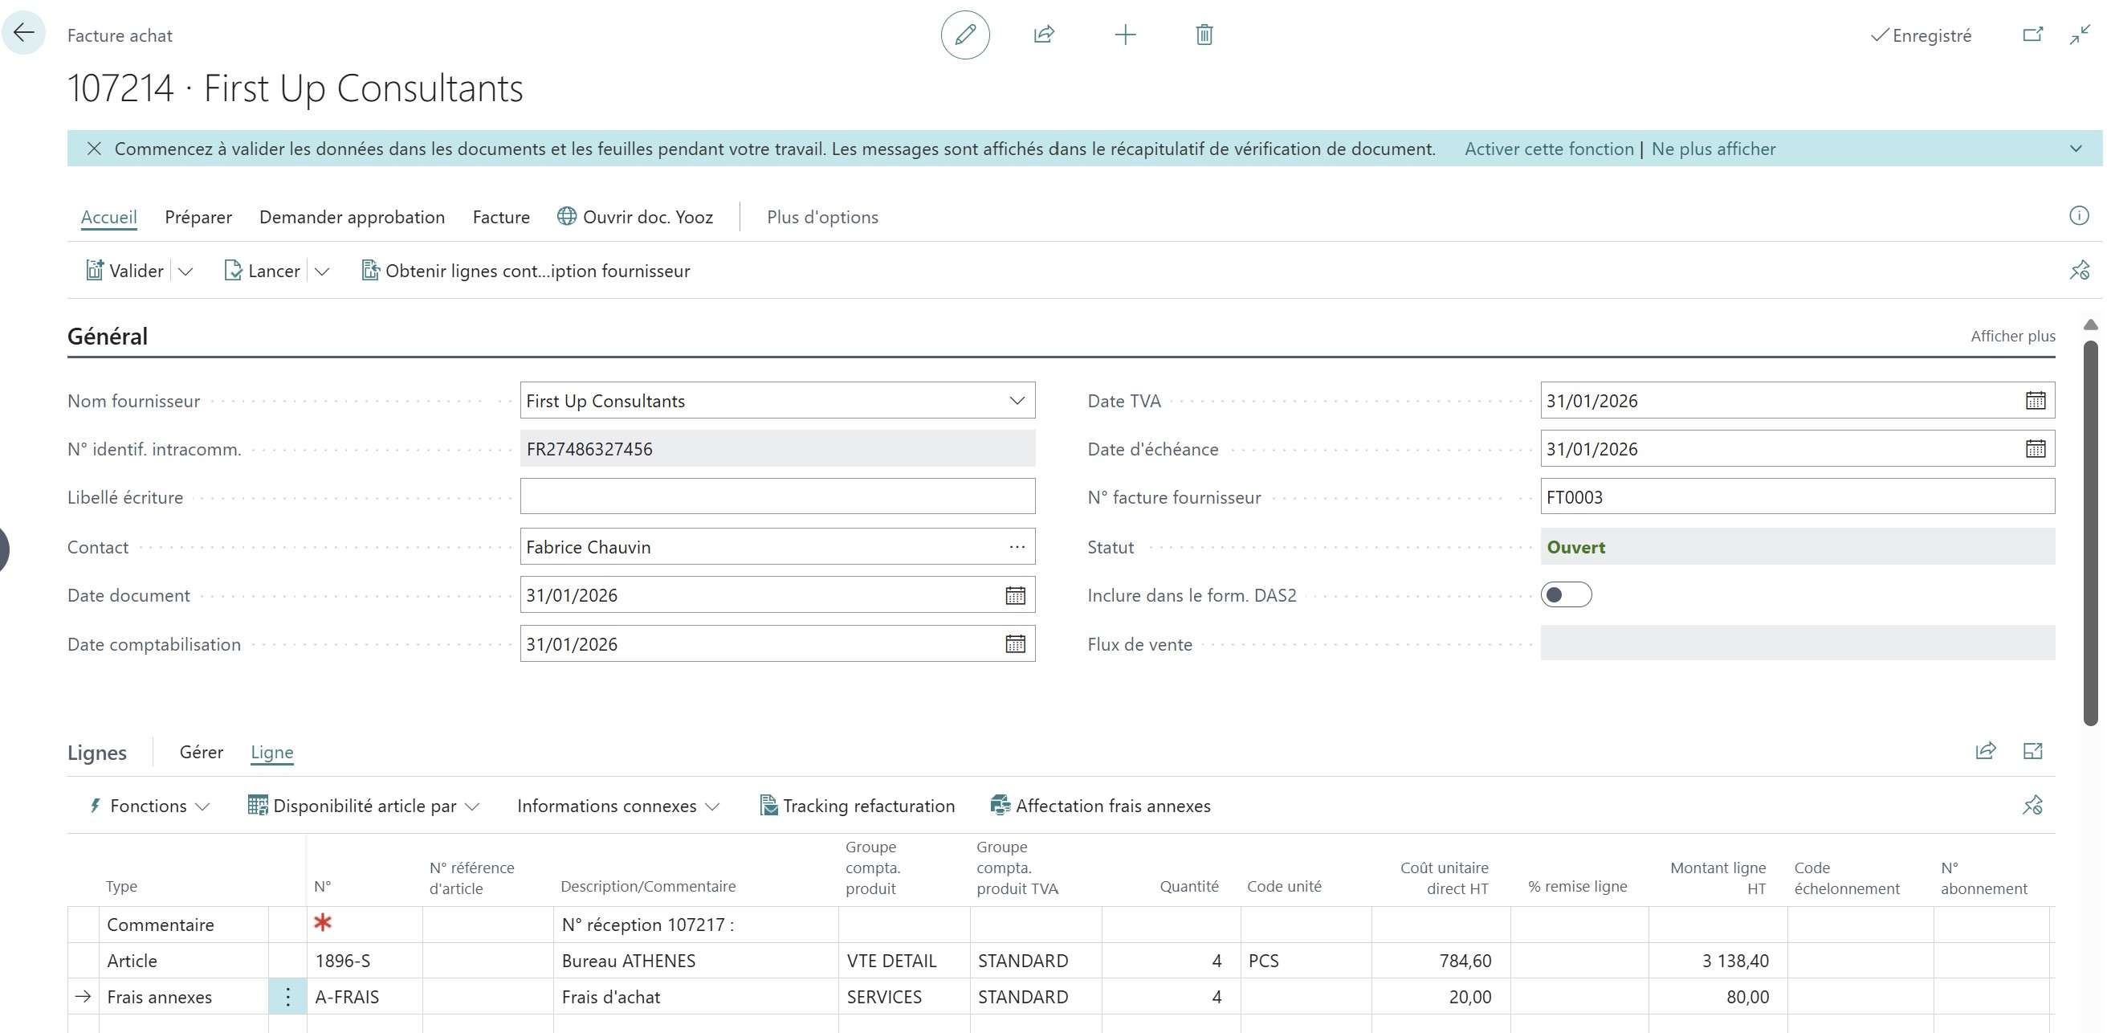The height and width of the screenshot is (1033, 2107).
Task: Open the Valider dropdown arrow
Action: tap(186, 271)
